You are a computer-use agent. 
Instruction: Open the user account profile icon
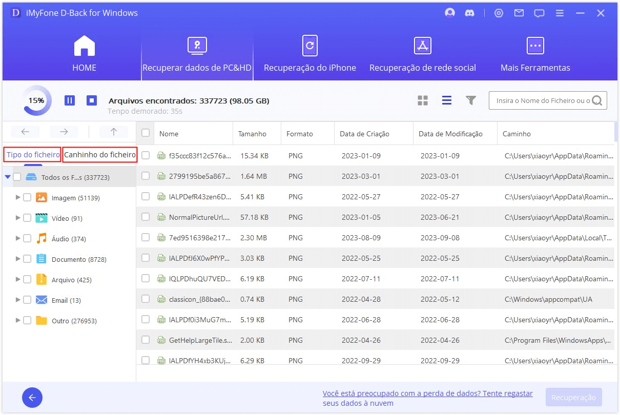[450, 13]
